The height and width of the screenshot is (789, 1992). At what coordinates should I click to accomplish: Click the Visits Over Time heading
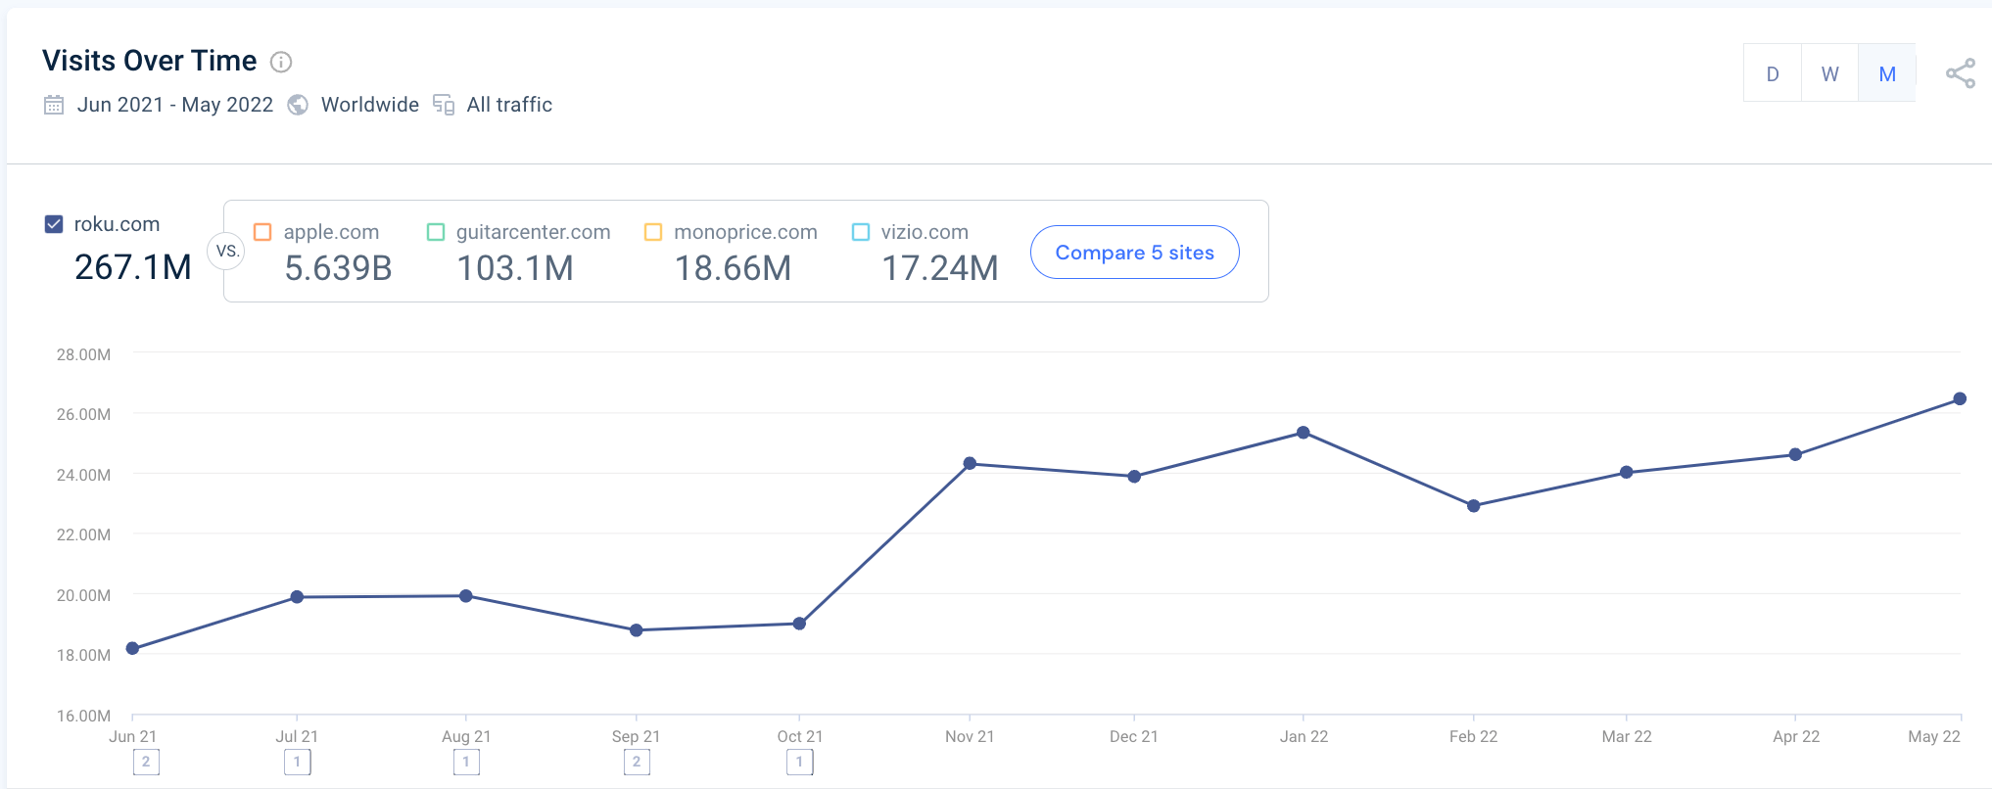[150, 61]
